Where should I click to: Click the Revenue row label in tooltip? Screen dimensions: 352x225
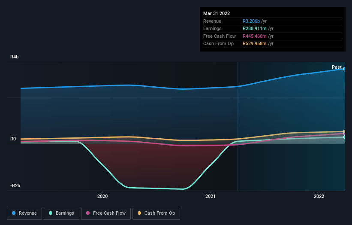[x=212, y=21]
